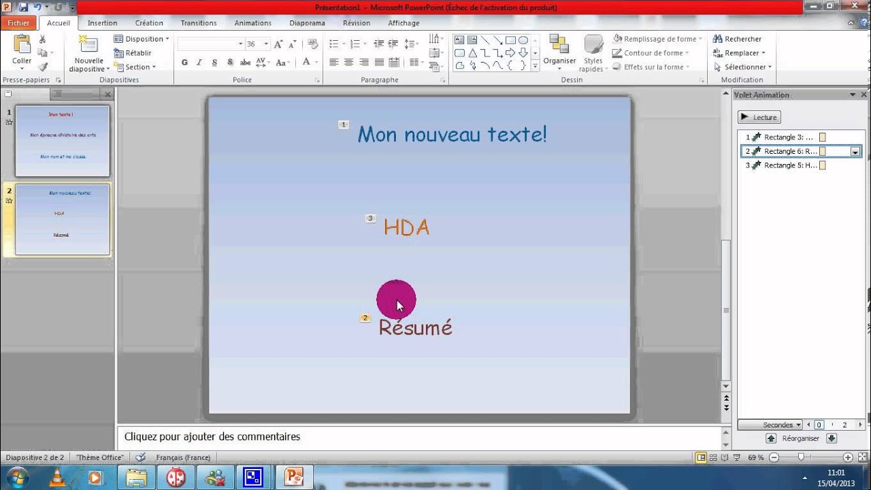Open the Section dropdown
Viewport: 871px width, 490px height.
tap(135, 67)
